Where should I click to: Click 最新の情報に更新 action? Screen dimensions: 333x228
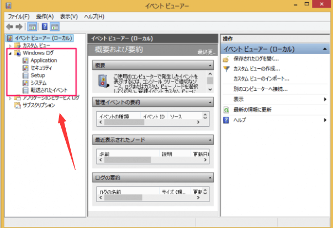pyautogui.click(x=252, y=110)
